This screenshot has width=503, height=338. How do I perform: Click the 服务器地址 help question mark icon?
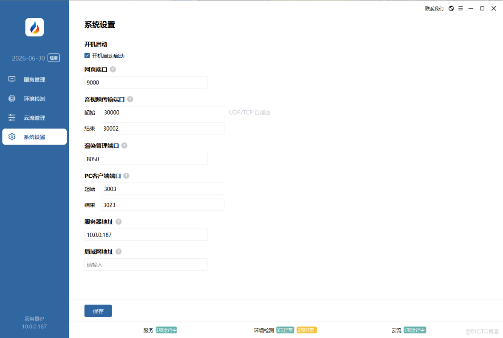point(119,221)
